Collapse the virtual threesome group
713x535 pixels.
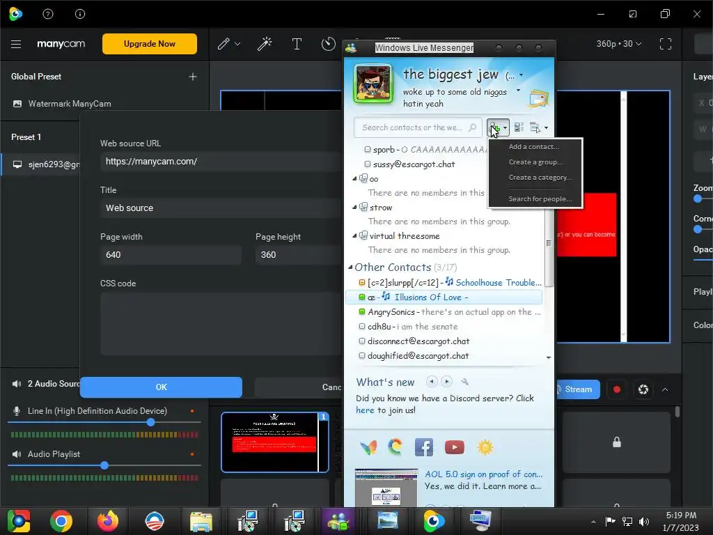click(x=354, y=236)
